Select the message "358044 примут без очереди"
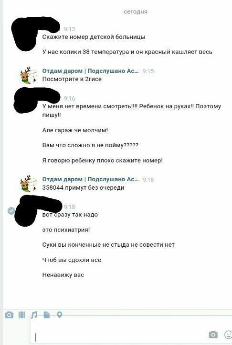The height and width of the screenshot is (345, 232). click(83, 188)
